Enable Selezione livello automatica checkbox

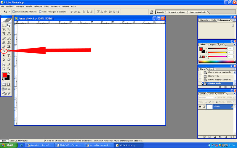click(14, 12)
